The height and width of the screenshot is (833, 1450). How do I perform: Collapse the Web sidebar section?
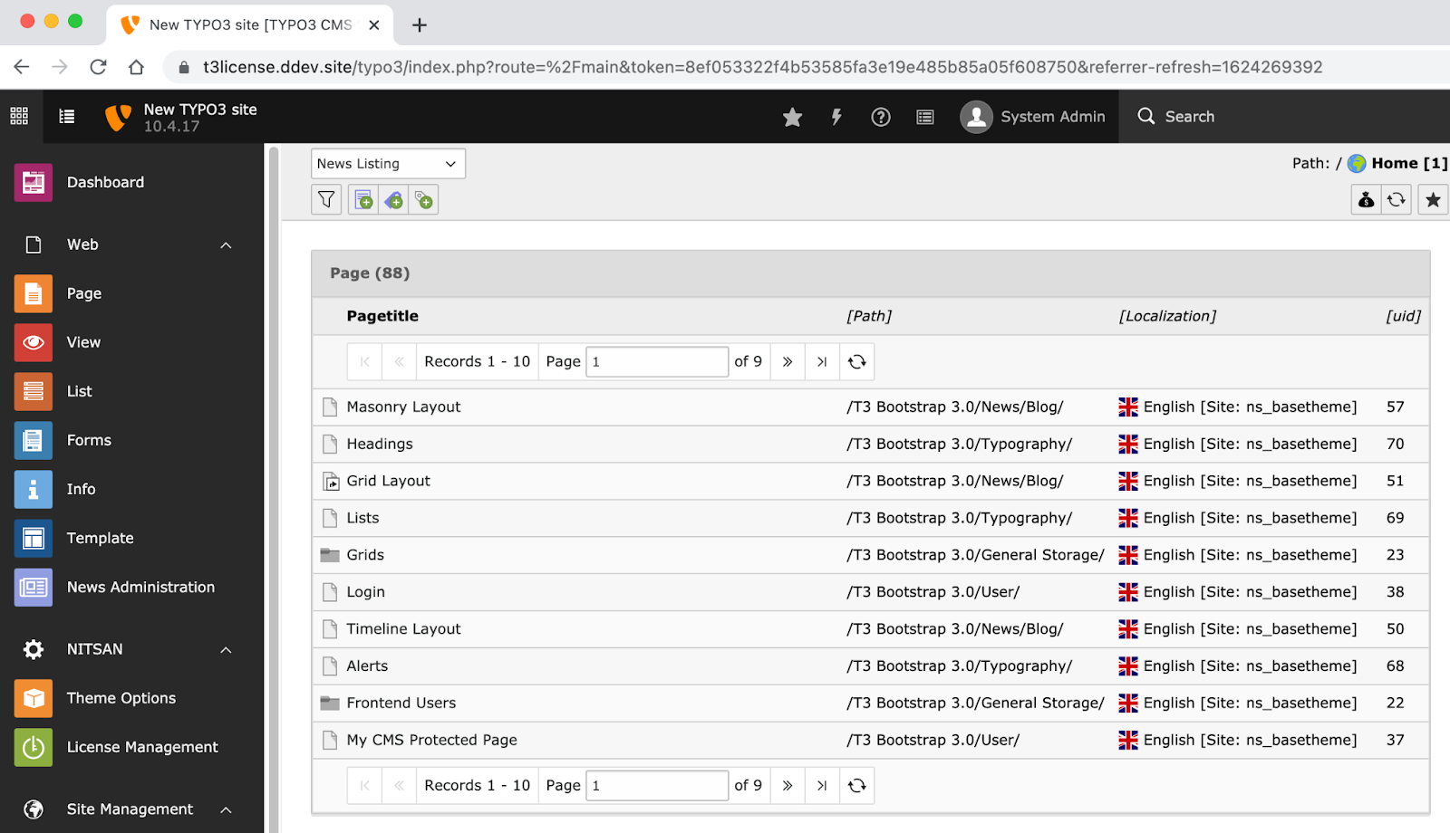[225, 244]
